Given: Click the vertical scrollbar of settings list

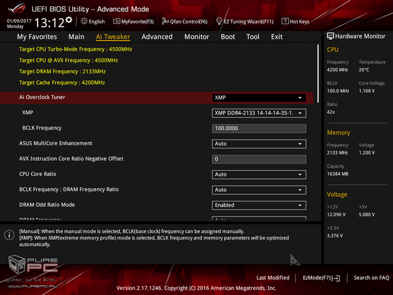Looking at the screenshot, I should click(x=318, y=73).
